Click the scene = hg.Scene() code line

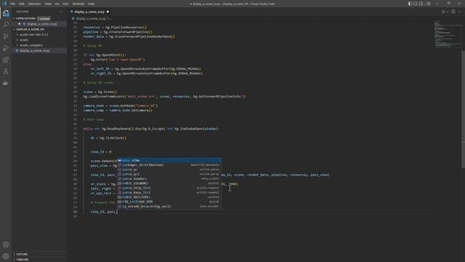(x=100, y=92)
